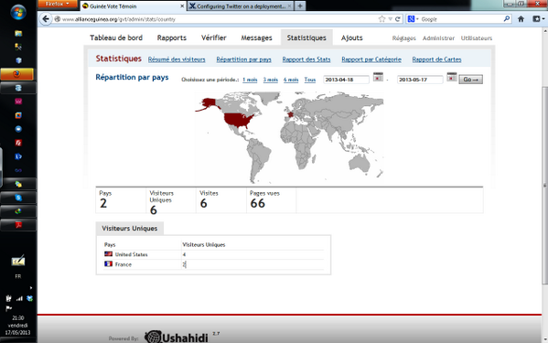The width and height of the screenshot is (548, 343).
Task: Go to the Vérifier tab
Action: [x=213, y=38]
